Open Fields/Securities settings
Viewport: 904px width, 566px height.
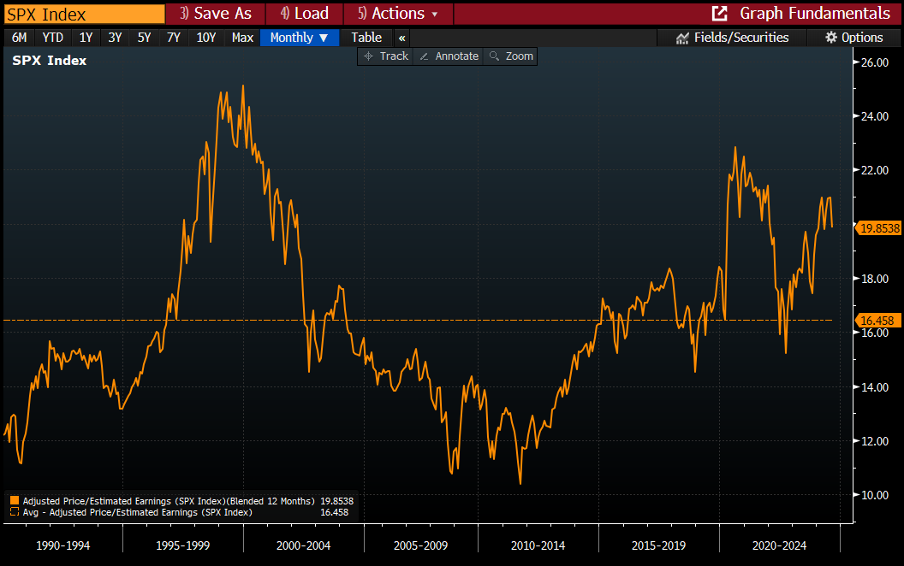[732, 38]
